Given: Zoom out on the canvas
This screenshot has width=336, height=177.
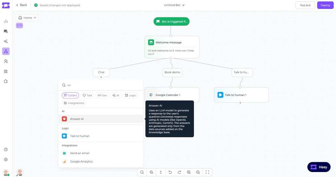Looking at the screenshot, I should [x=198, y=172].
